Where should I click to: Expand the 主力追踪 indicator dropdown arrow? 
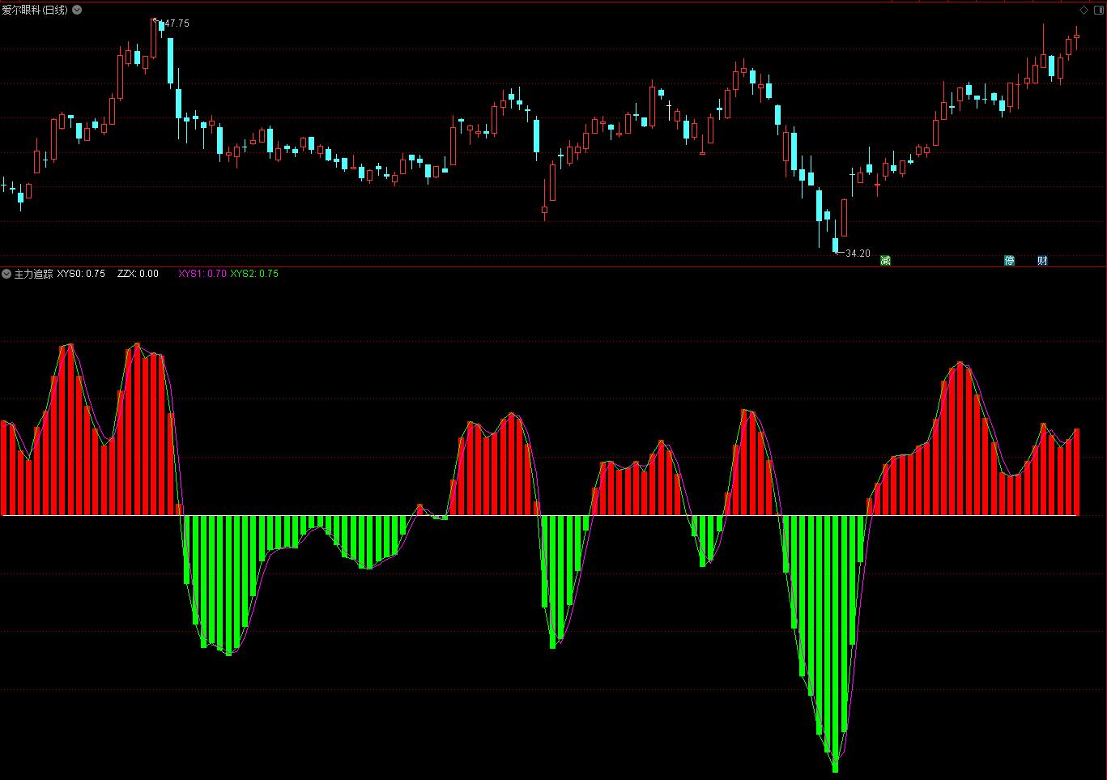[x=6, y=274]
